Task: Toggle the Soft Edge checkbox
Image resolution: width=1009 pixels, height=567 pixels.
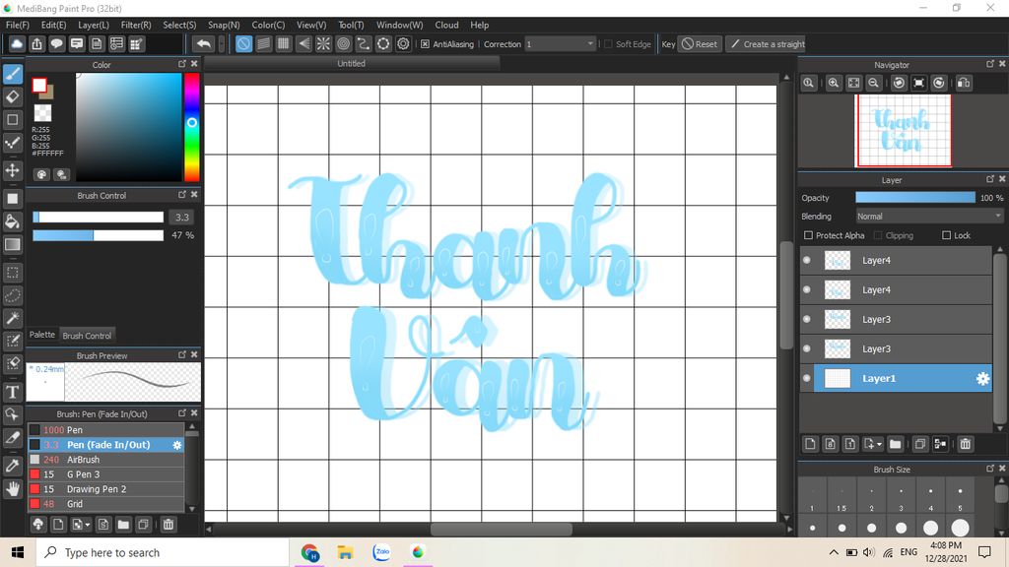Action: (608, 44)
